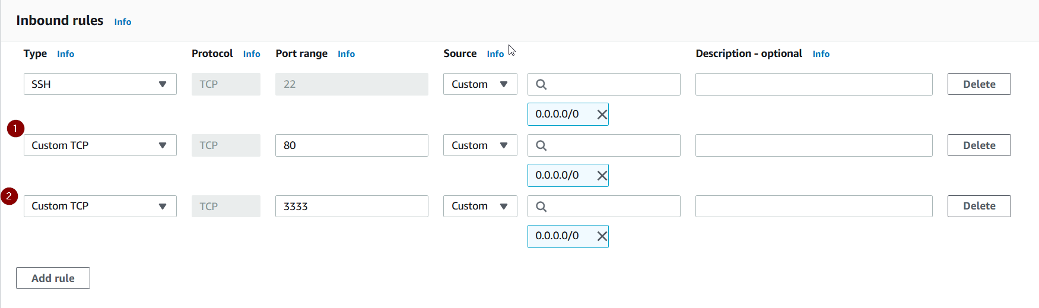Viewport: 1039px width, 308px height.
Task: Click search icon in port 80 source field
Action: click(541, 145)
